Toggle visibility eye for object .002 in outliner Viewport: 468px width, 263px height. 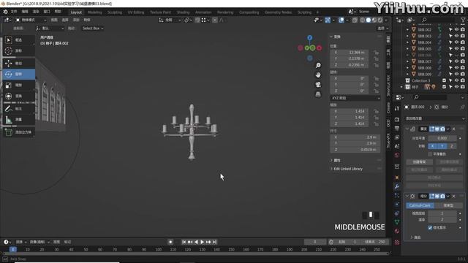pyautogui.click(x=456, y=29)
